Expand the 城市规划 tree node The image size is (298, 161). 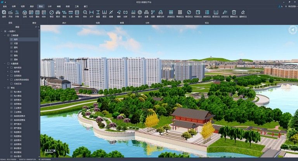pos(8,68)
